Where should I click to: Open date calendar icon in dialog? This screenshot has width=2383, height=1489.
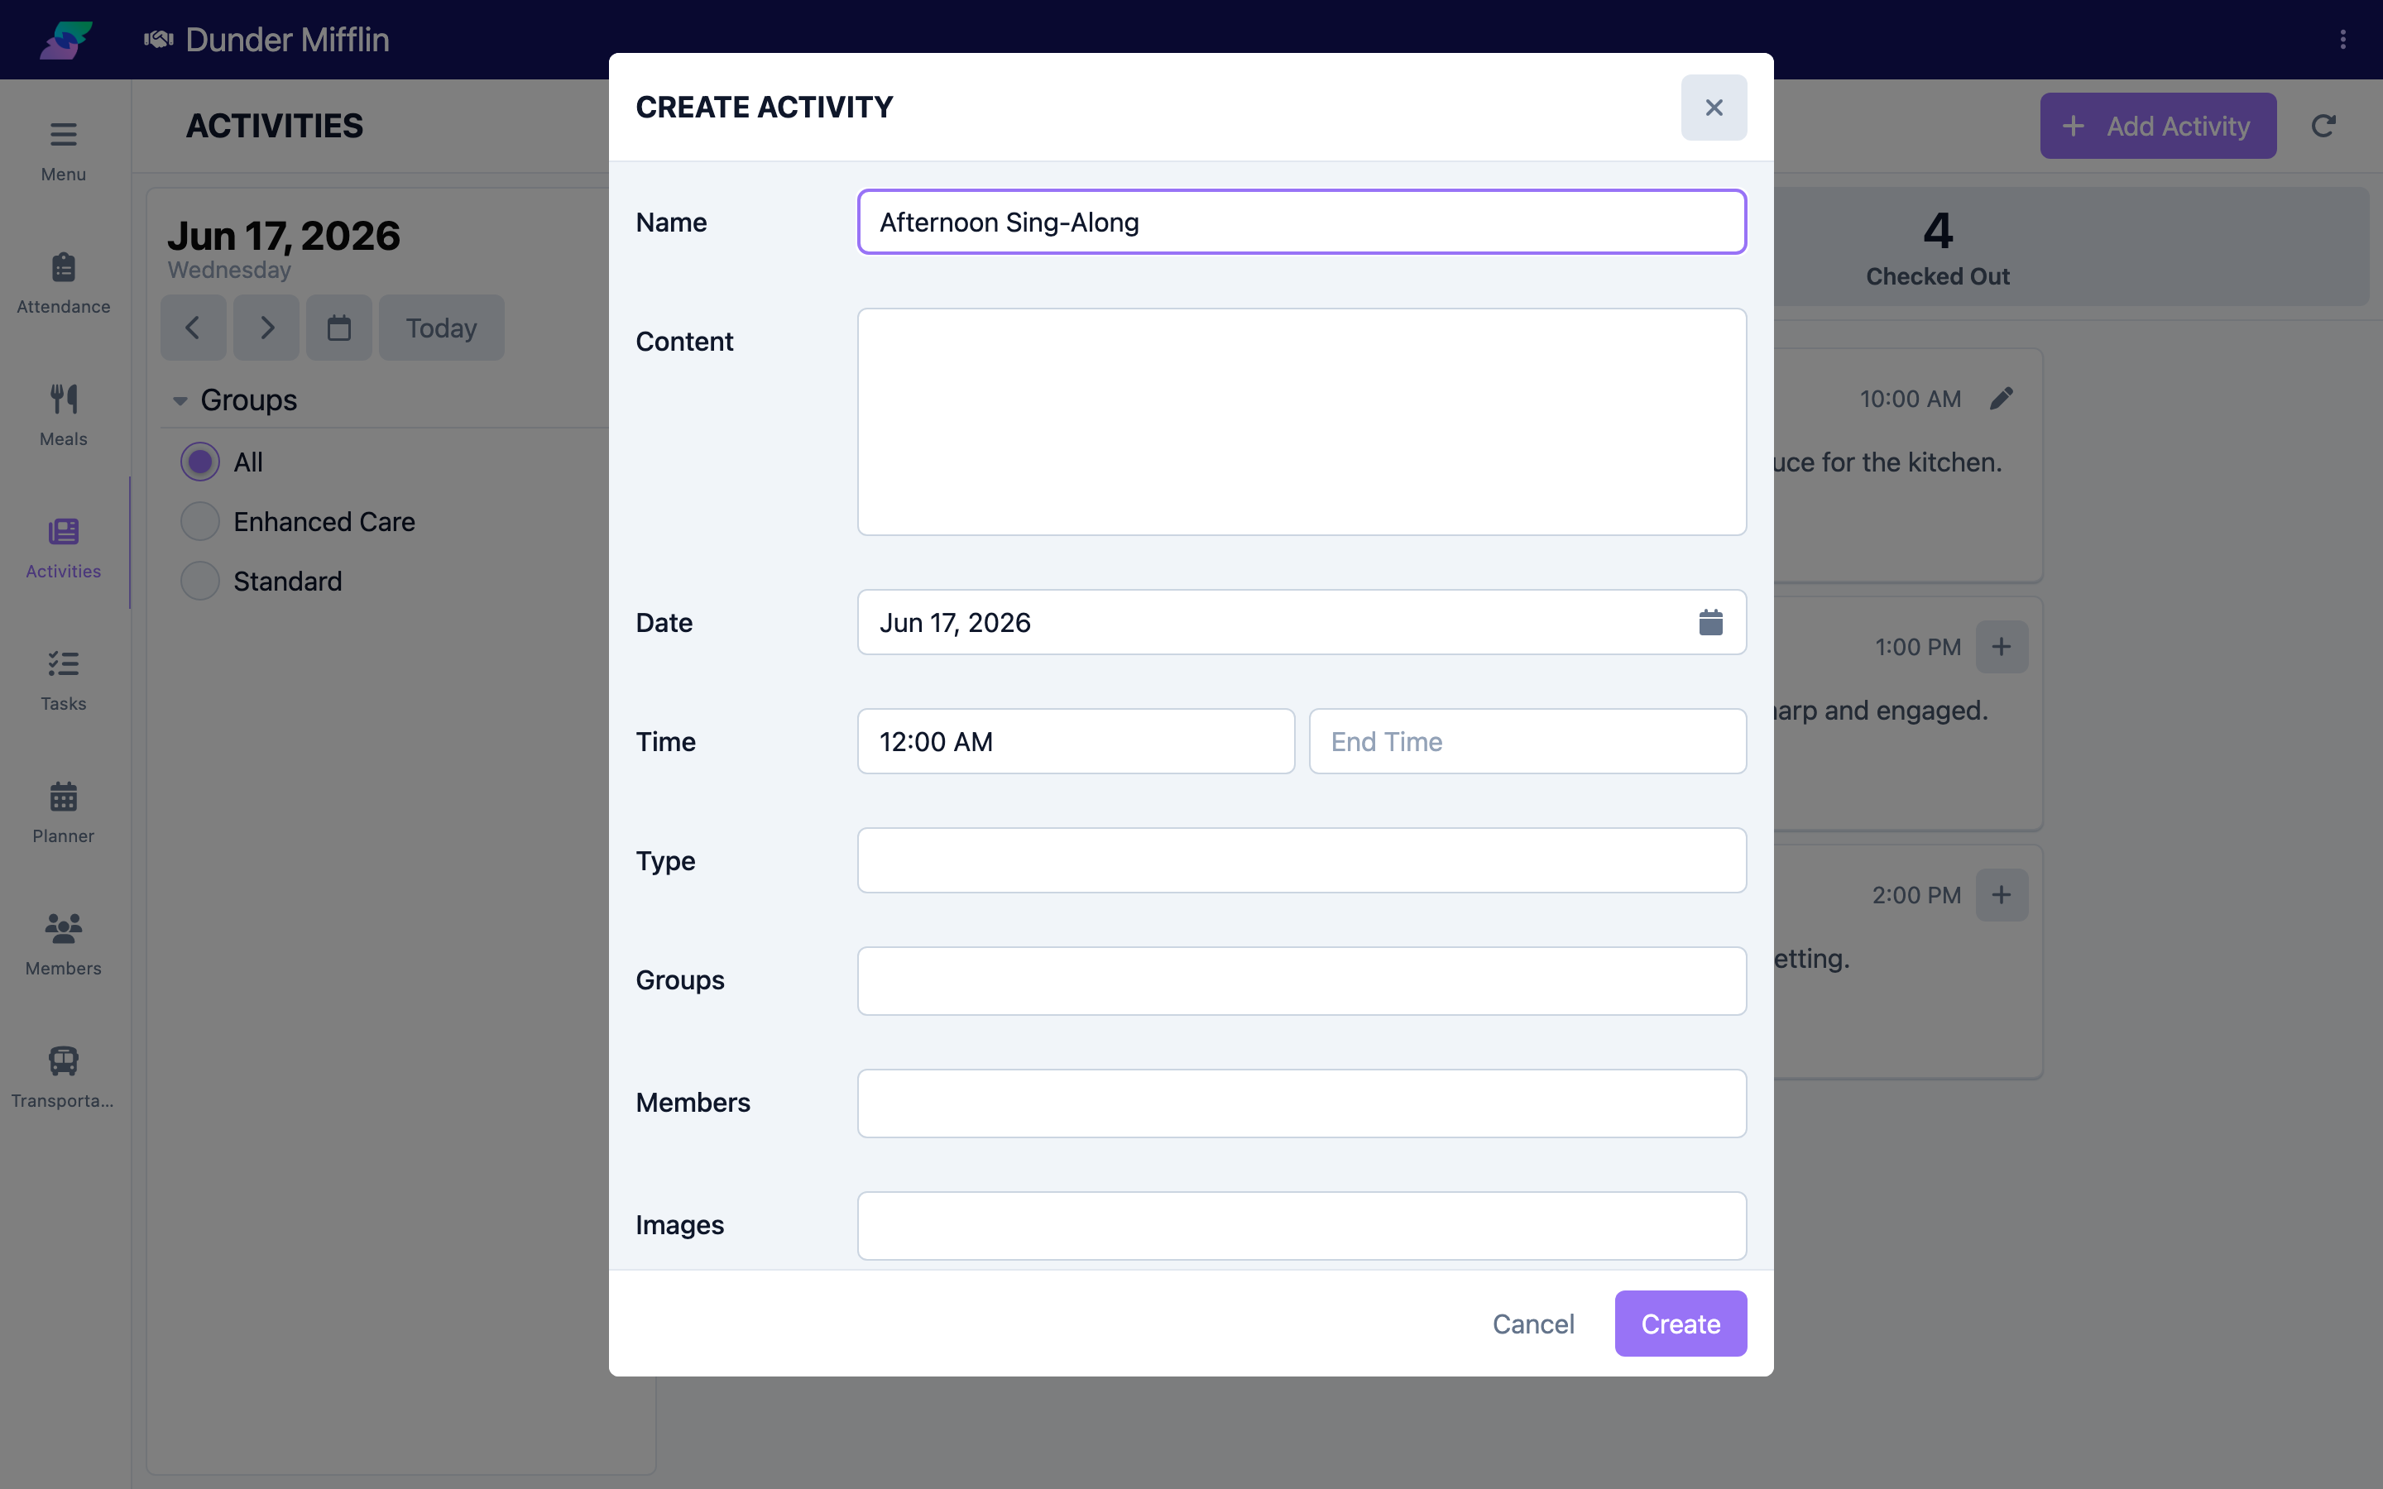point(1710,622)
